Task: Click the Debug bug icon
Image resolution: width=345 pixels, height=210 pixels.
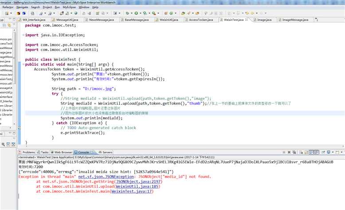Action: [127, 13]
